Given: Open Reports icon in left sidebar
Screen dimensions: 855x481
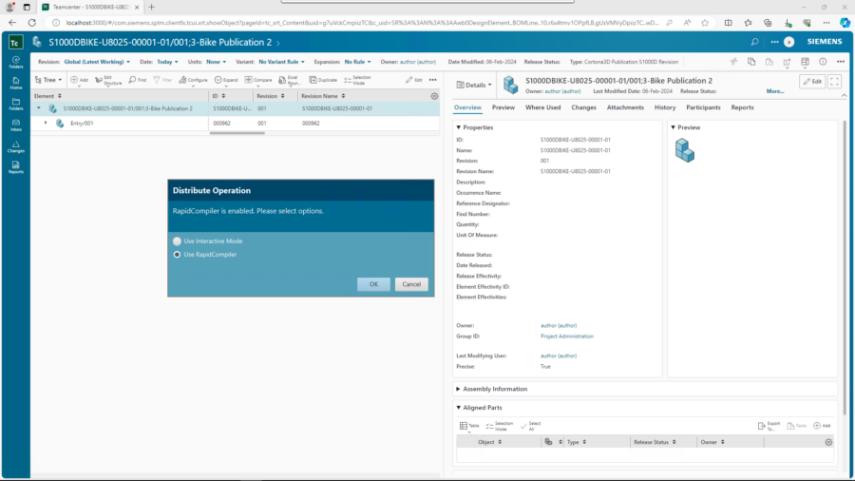Looking at the screenshot, I should coord(16,167).
